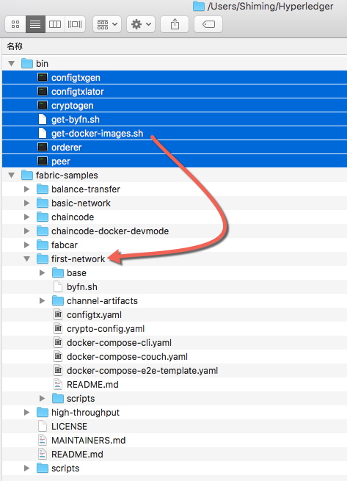This screenshot has width=347, height=481.
Task: Click the LICENSE file icon
Action: [x=43, y=427]
